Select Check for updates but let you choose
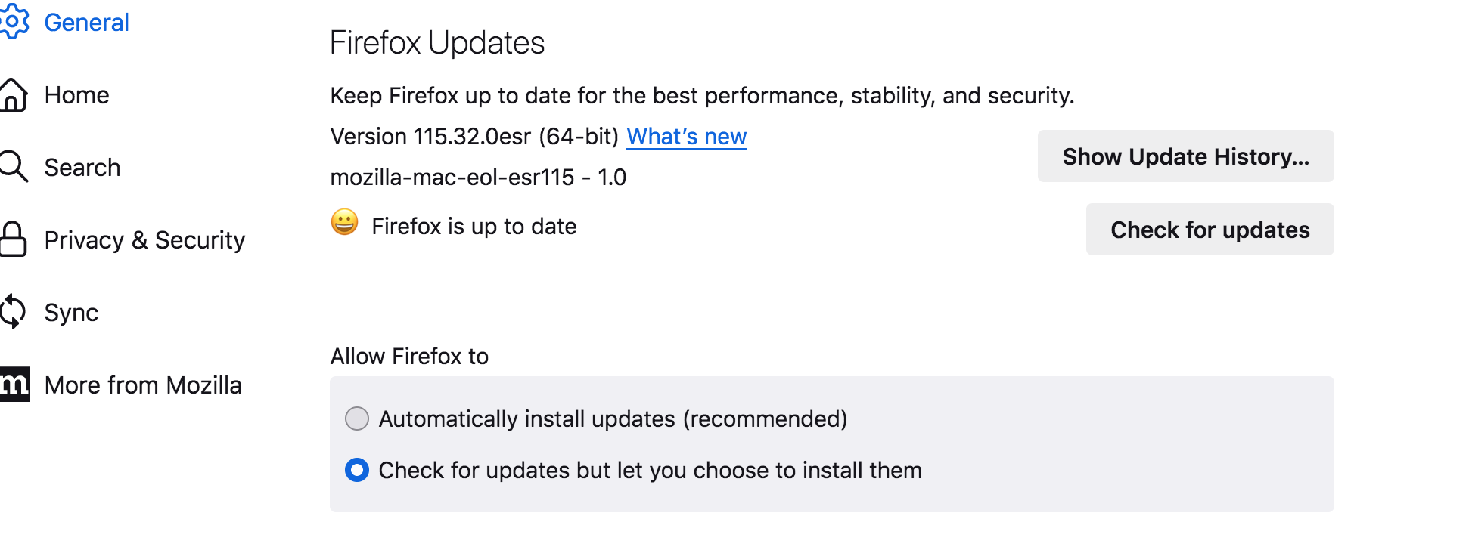This screenshot has width=1472, height=559. (357, 470)
